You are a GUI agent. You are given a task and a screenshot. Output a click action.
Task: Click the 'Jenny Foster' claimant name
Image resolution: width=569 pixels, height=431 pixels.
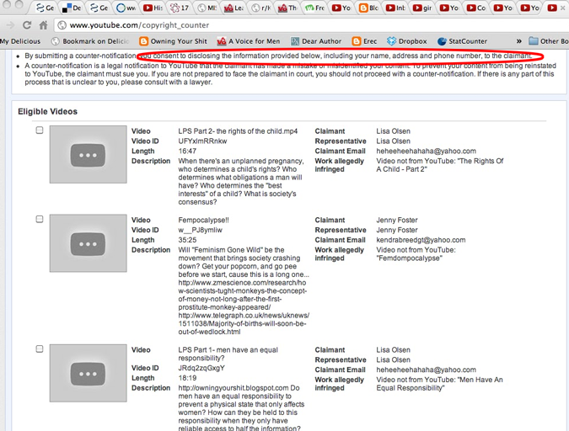point(397,220)
